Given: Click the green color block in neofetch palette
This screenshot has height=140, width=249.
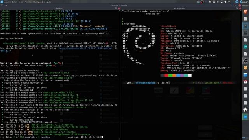Looking at the screenshot, I should coord(170,75).
